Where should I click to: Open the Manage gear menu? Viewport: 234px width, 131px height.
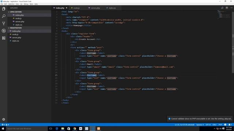[x=4, y=119]
